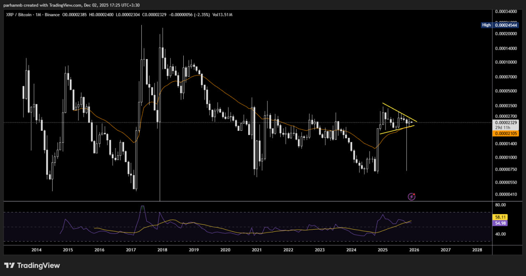Click the 80.00 level on the RSI scale
The height and width of the screenshot is (276, 526).
(x=501, y=204)
